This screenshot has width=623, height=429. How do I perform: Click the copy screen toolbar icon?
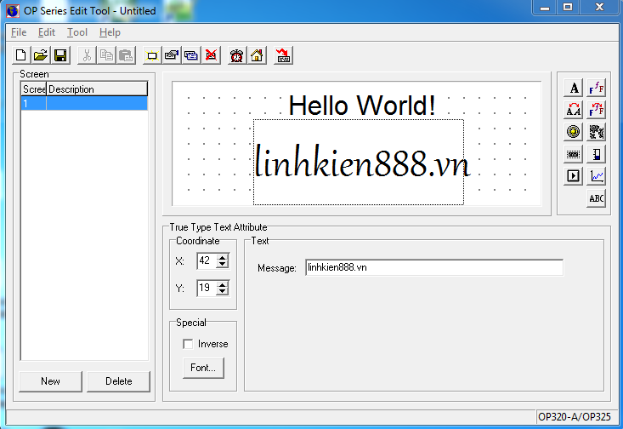[x=191, y=55]
